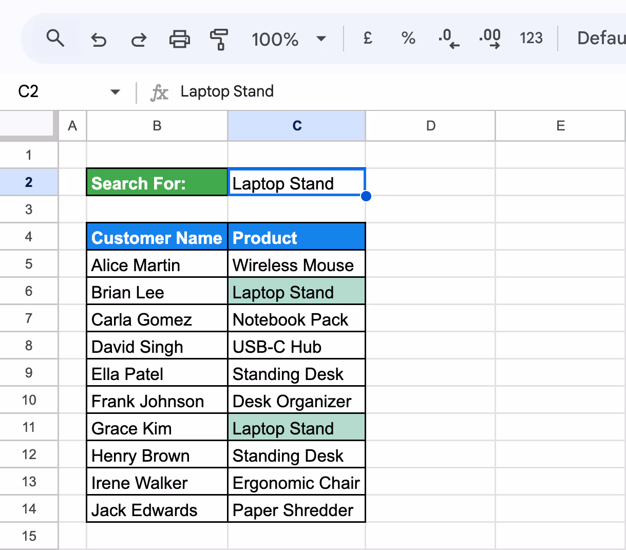Click the Redo icon
Screen dimensions: 626x550
(138, 38)
